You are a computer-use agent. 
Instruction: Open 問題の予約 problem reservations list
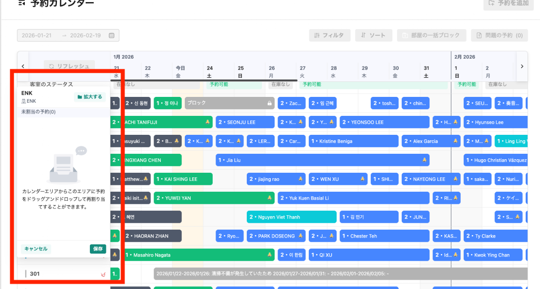499,35
